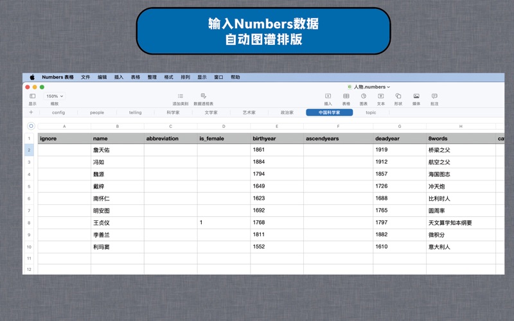Viewport: 514px width, 321px height.
Task: Select the cell containing 冯如
Action: [118, 162]
